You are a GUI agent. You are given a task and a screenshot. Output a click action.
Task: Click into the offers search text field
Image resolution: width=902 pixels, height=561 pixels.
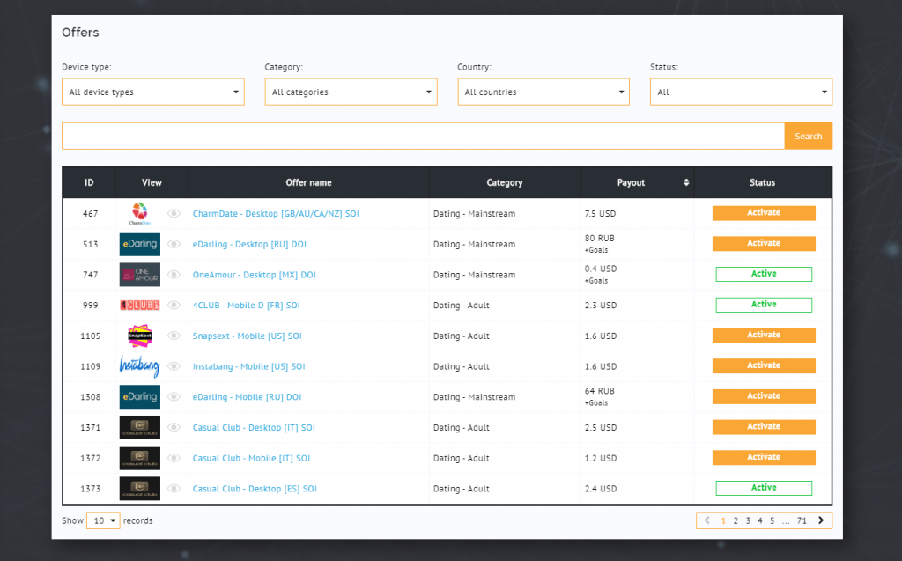pyautogui.click(x=423, y=137)
